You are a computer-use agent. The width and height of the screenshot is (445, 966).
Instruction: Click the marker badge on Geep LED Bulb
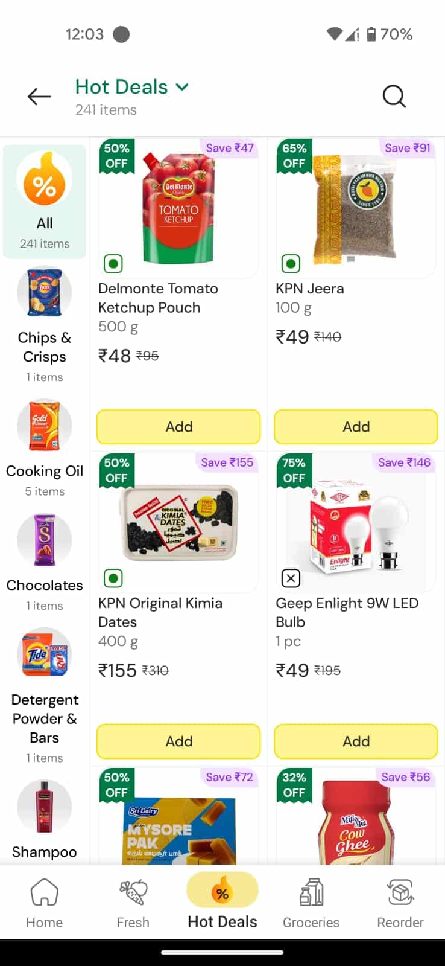pos(291,578)
